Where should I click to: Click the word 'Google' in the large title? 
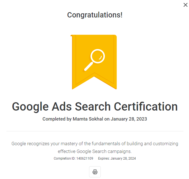pos(30,107)
